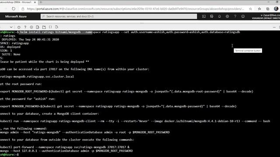Image resolution: width=280 pixels, height=157 pixels.
Task: Open Cloud Shell help question mark
Action: click(25, 27)
